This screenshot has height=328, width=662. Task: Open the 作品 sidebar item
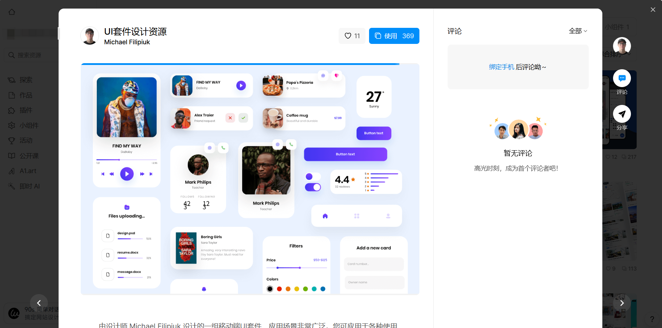click(x=20, y=95)
